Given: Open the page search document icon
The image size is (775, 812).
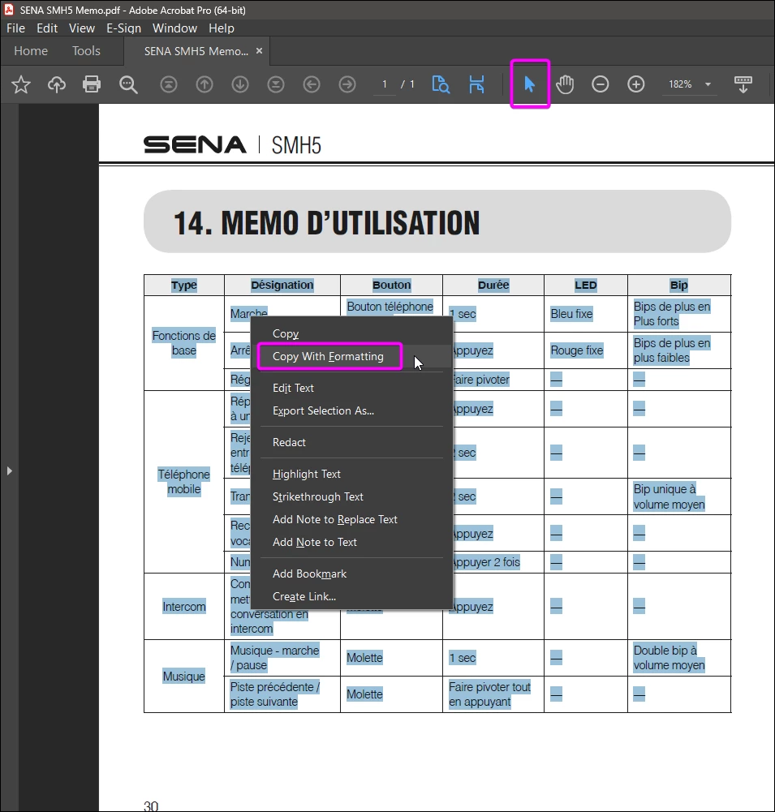Looking at the screenshot, I should [x=441, y=84].
